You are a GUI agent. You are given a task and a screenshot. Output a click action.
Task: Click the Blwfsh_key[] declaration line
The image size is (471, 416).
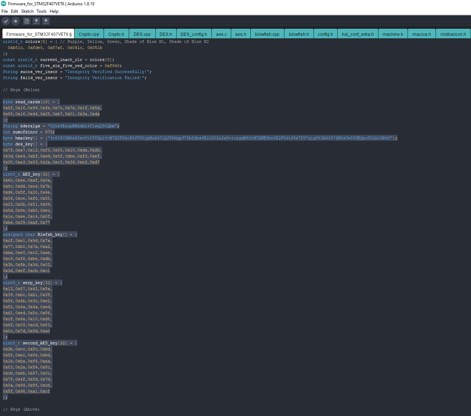40,234
